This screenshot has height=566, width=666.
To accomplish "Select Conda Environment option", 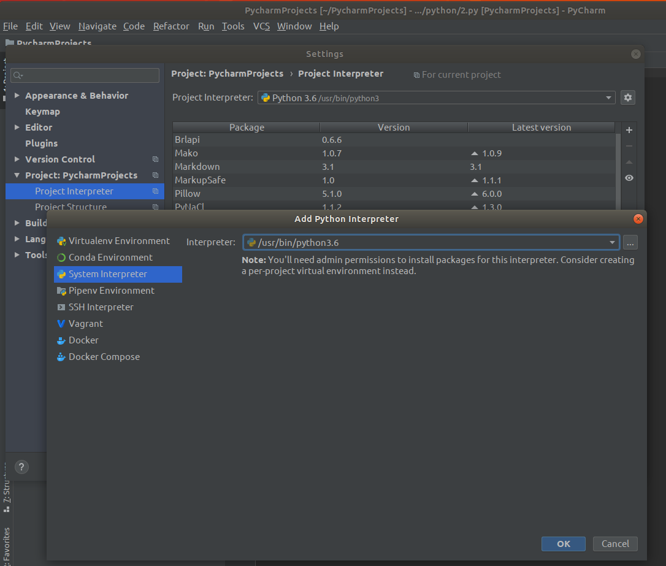I will 118,258.
